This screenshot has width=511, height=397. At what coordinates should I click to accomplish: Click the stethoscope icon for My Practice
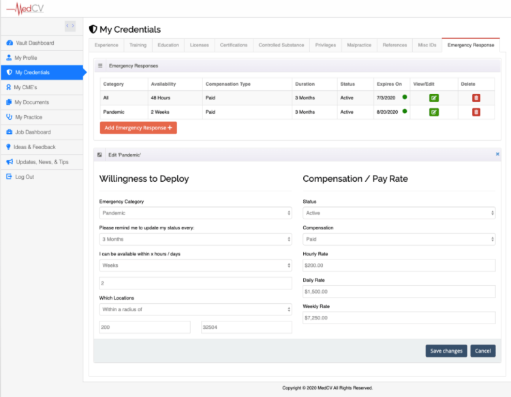[x=9, y=117]
